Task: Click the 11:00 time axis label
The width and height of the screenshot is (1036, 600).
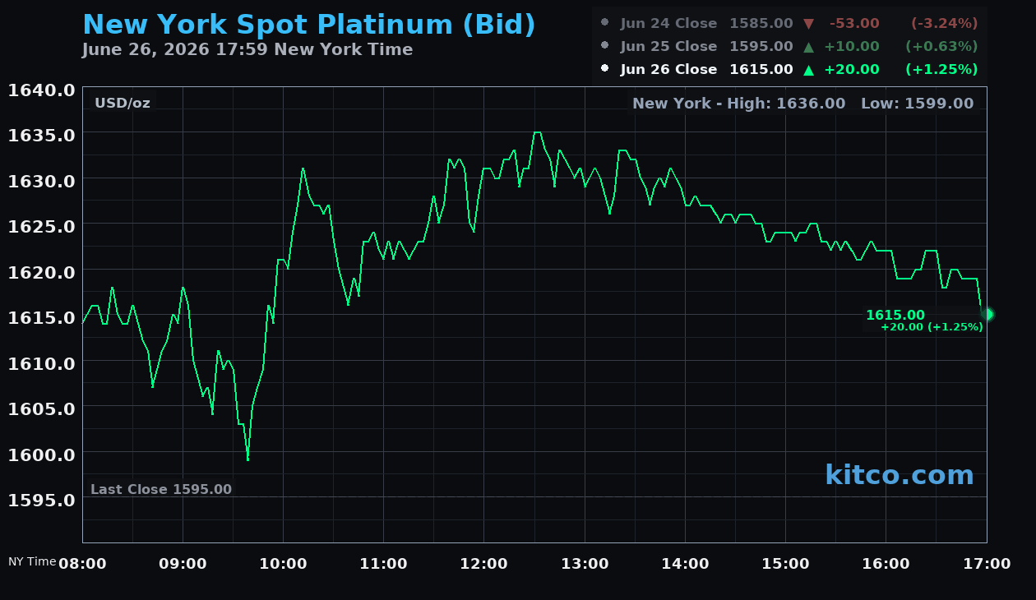Action: click(383, 564)
